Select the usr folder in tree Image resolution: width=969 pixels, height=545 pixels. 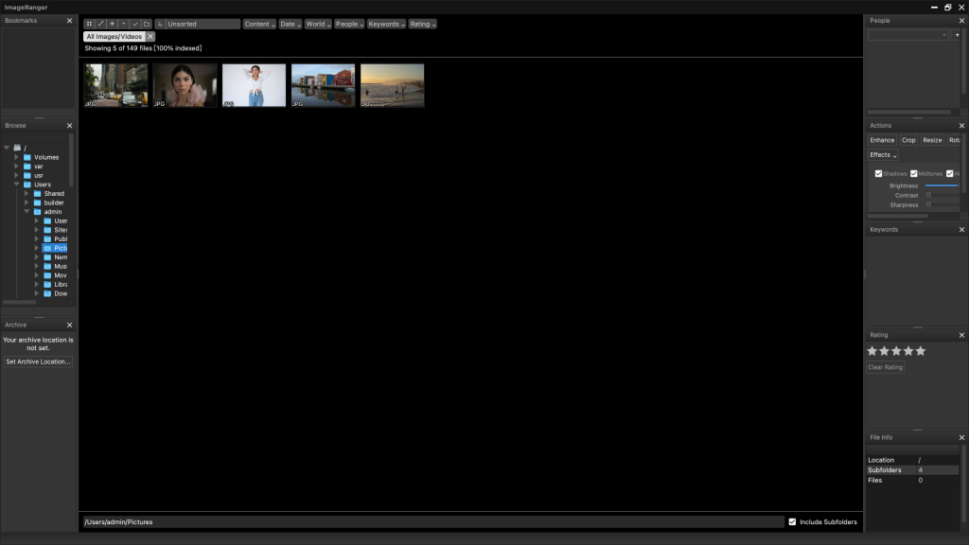click(38, 175)
